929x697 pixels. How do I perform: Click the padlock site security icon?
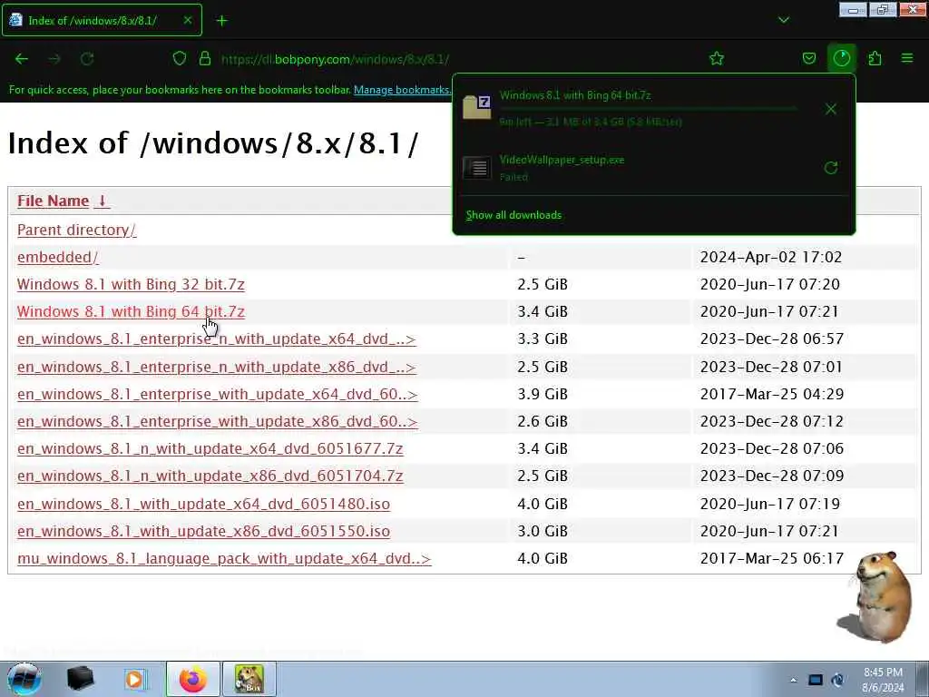pyautogui.click(x=205, y=58)
